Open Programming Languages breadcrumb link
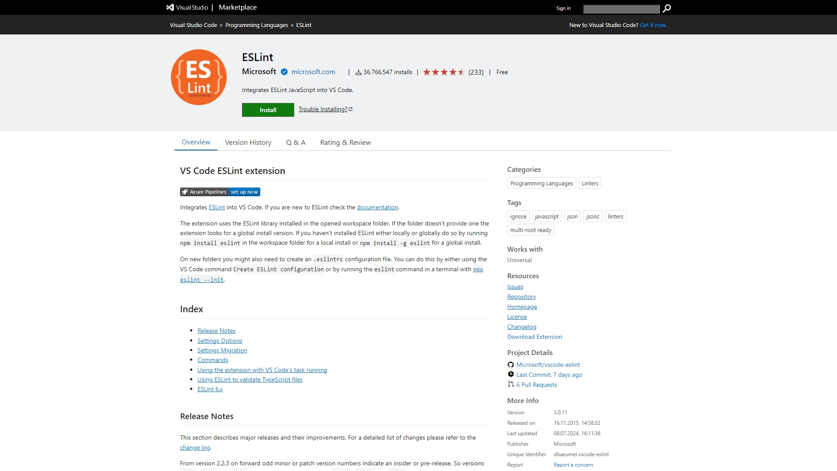The width and height of the screenshot is (837, 471). (256, 25)
